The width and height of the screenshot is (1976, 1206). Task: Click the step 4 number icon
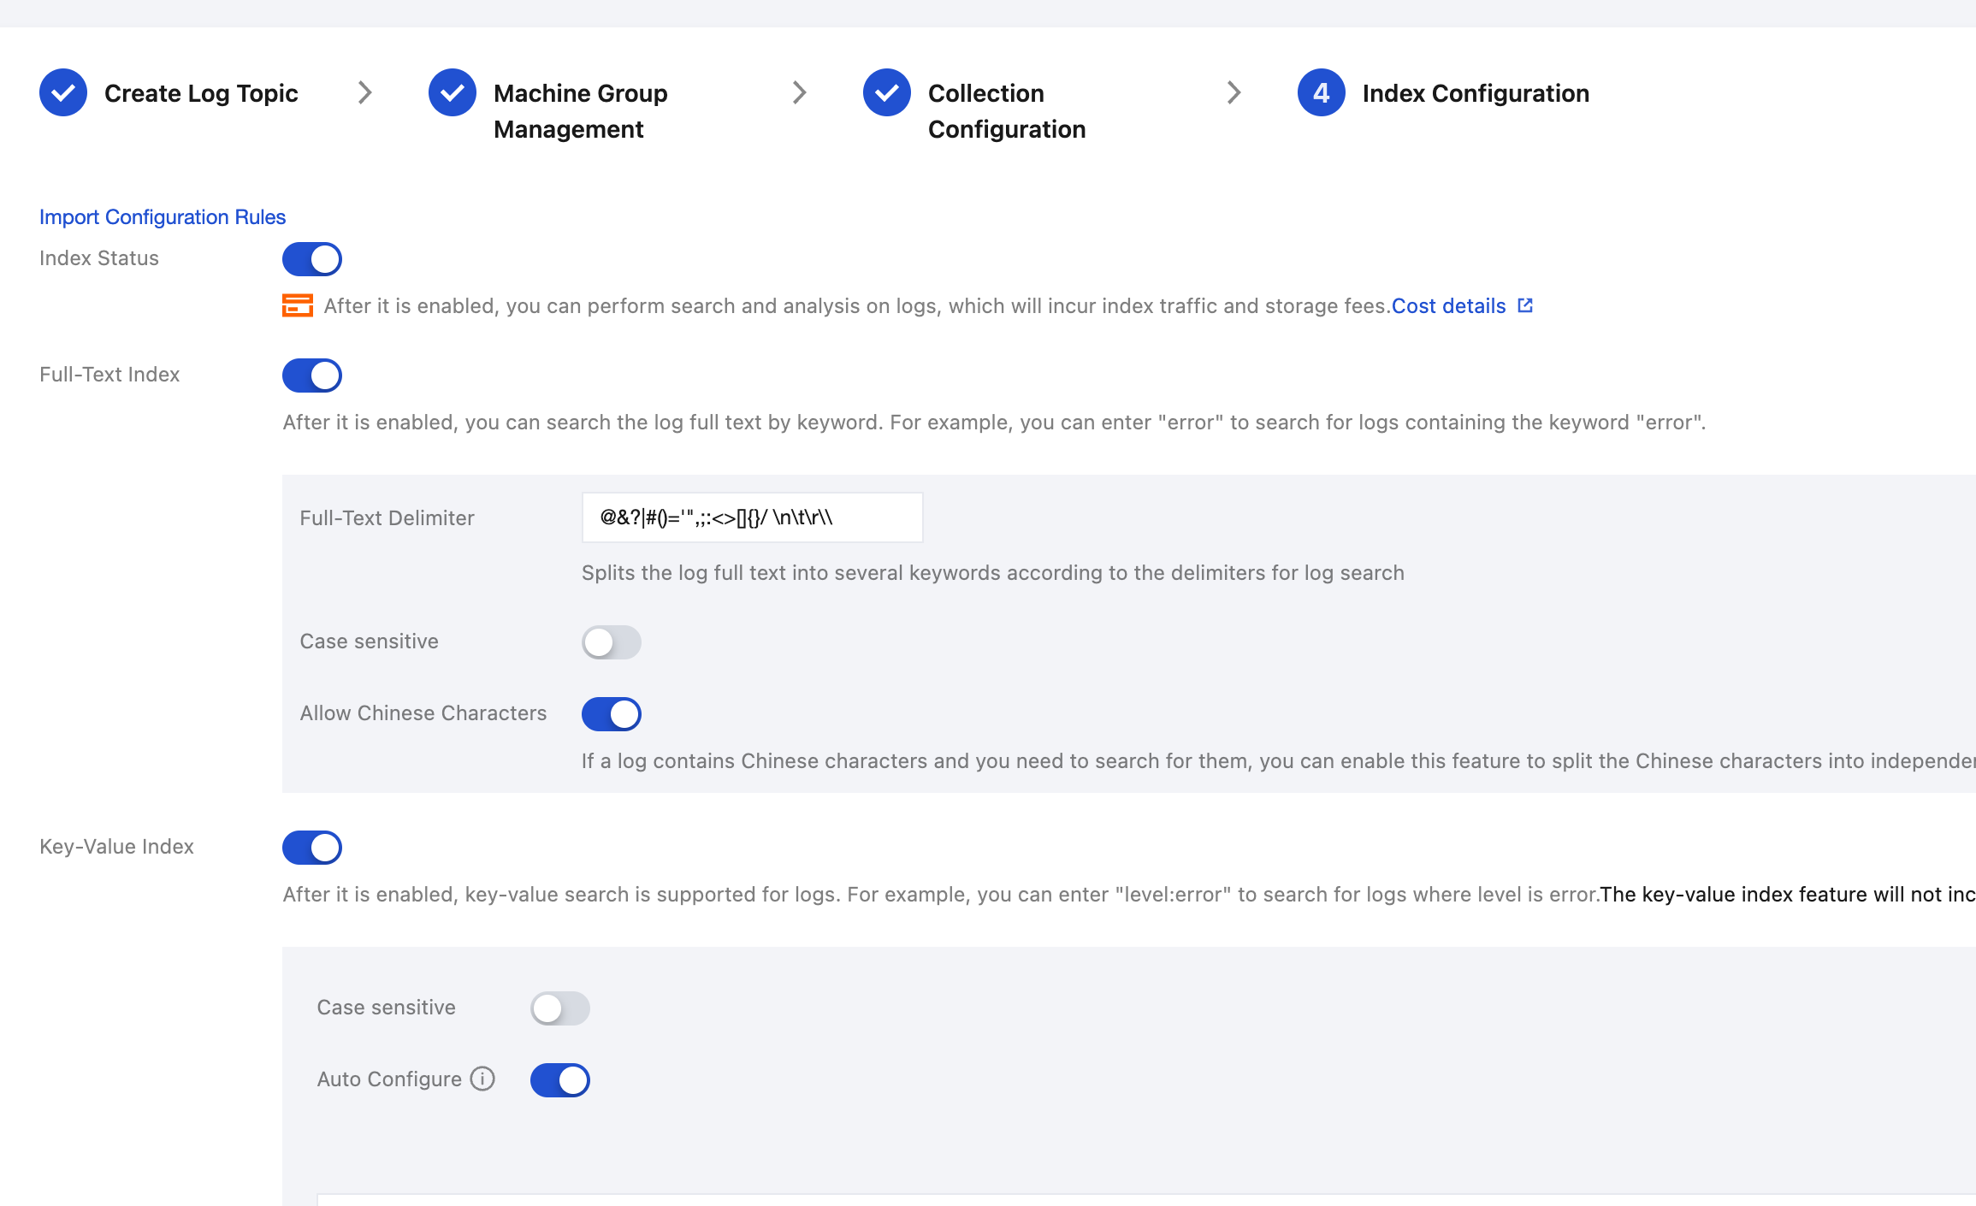click(x=1322, y=92)
